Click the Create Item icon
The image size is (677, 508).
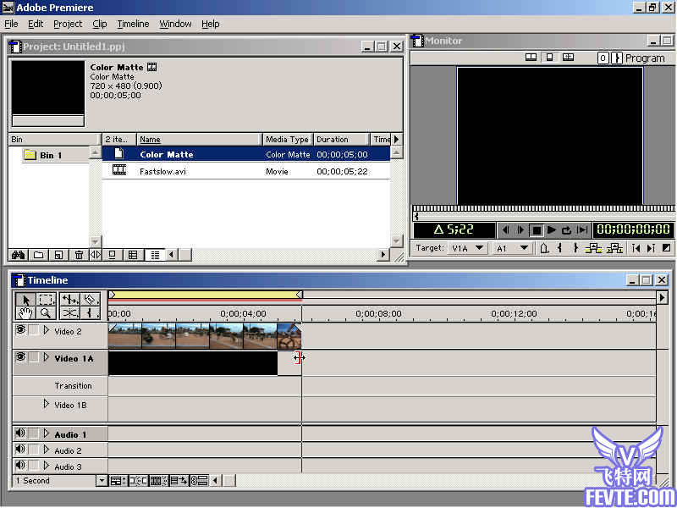click(58, 255)
